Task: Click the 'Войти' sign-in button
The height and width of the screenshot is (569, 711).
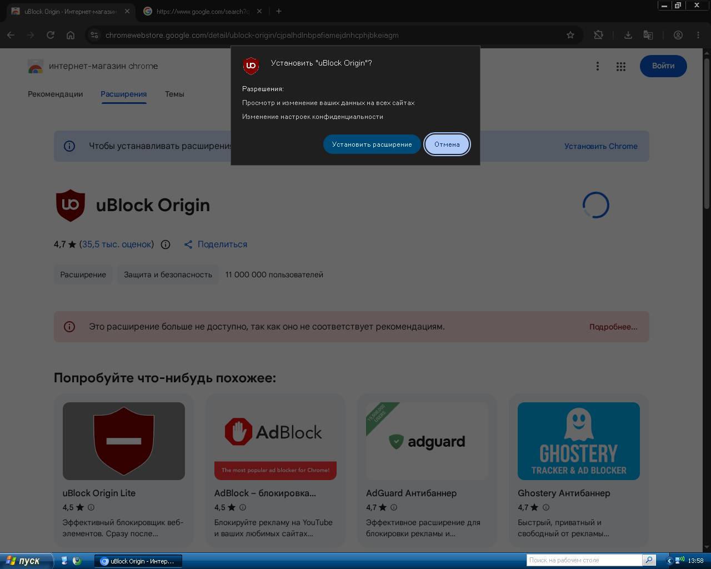Action: [x=663, y=66]
